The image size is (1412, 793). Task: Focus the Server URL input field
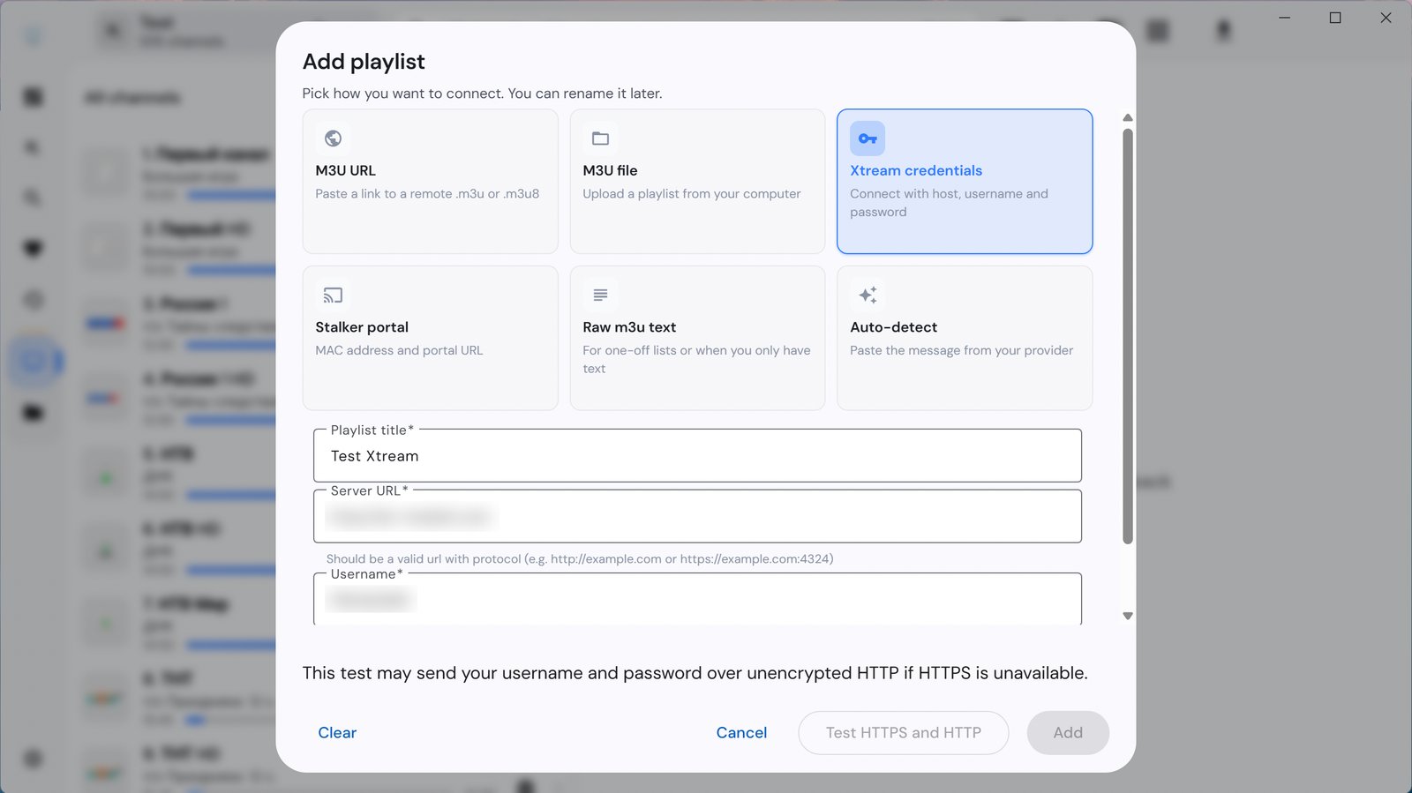pyautogui.click(x=697, y=516)
